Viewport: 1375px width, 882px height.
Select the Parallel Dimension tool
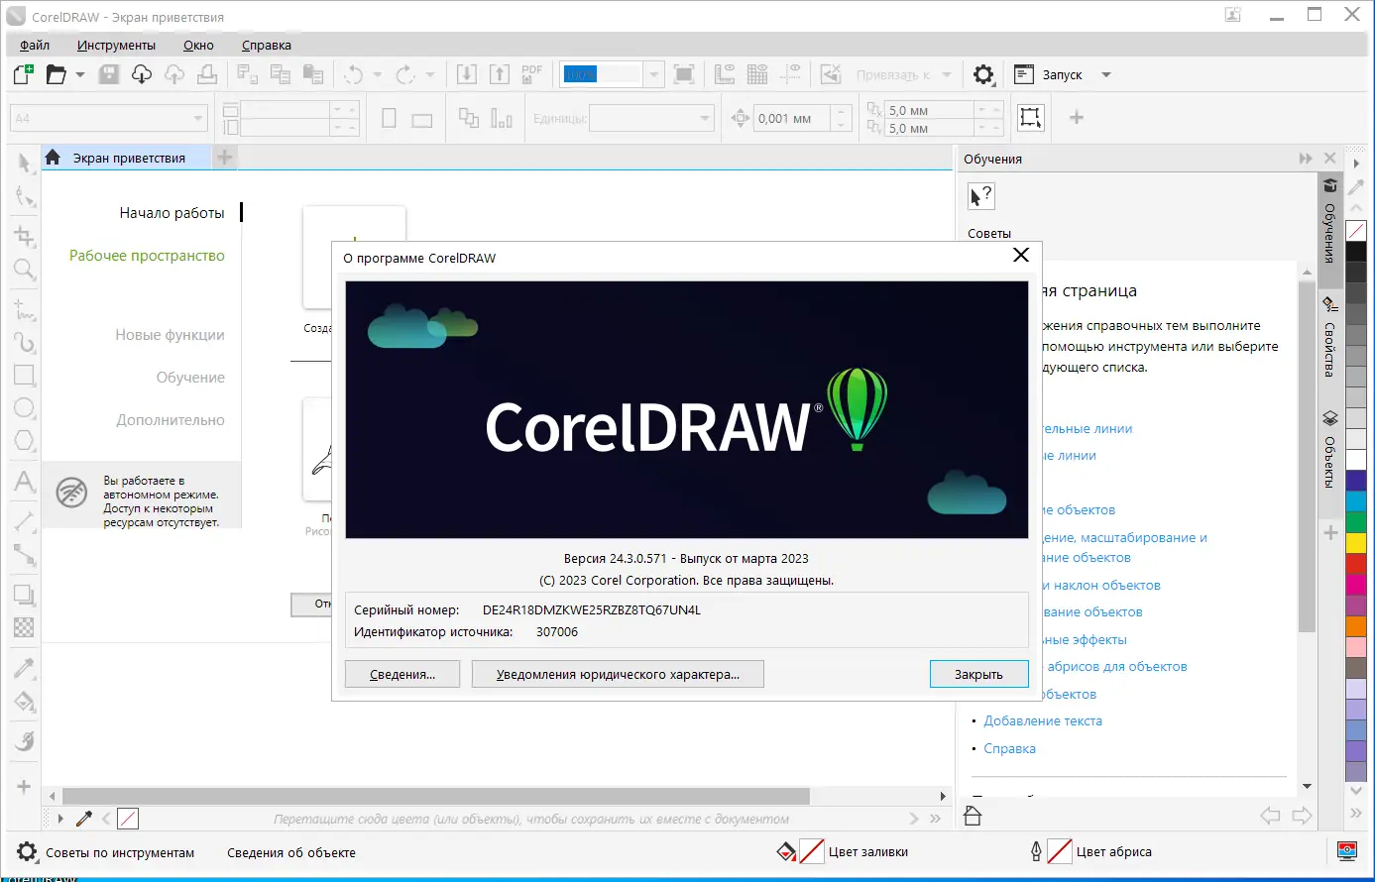coord(25,521)
